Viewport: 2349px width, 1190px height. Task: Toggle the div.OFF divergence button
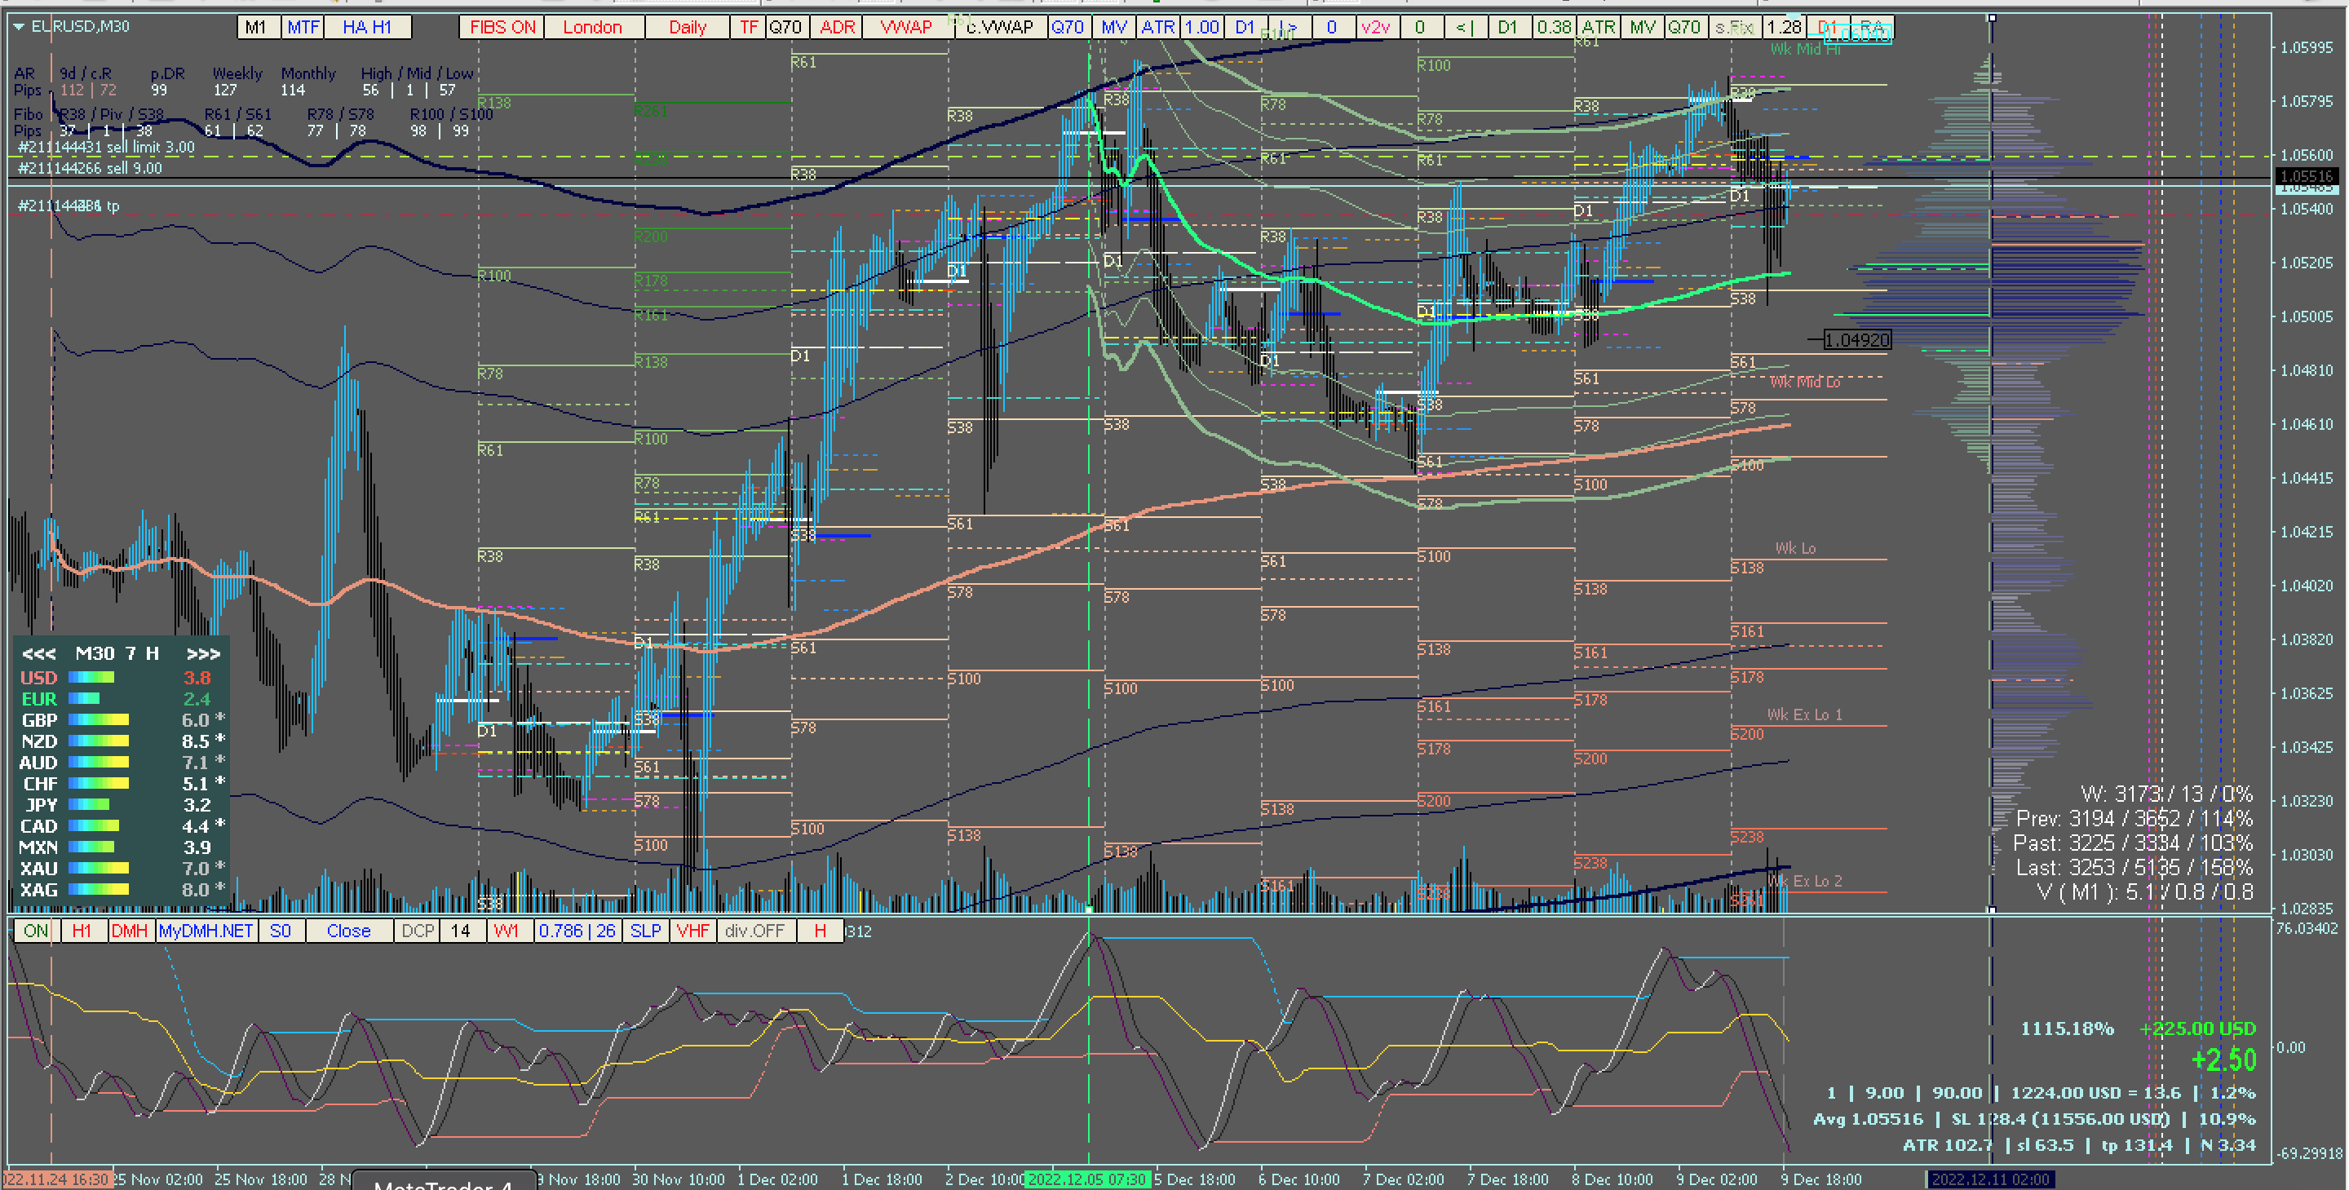(754, 931)
